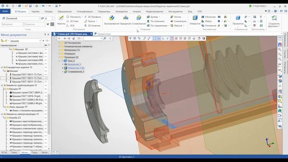Select the 3D Узел tool
The width and height of the screenshot is (288, 162).
click(72, 21)
